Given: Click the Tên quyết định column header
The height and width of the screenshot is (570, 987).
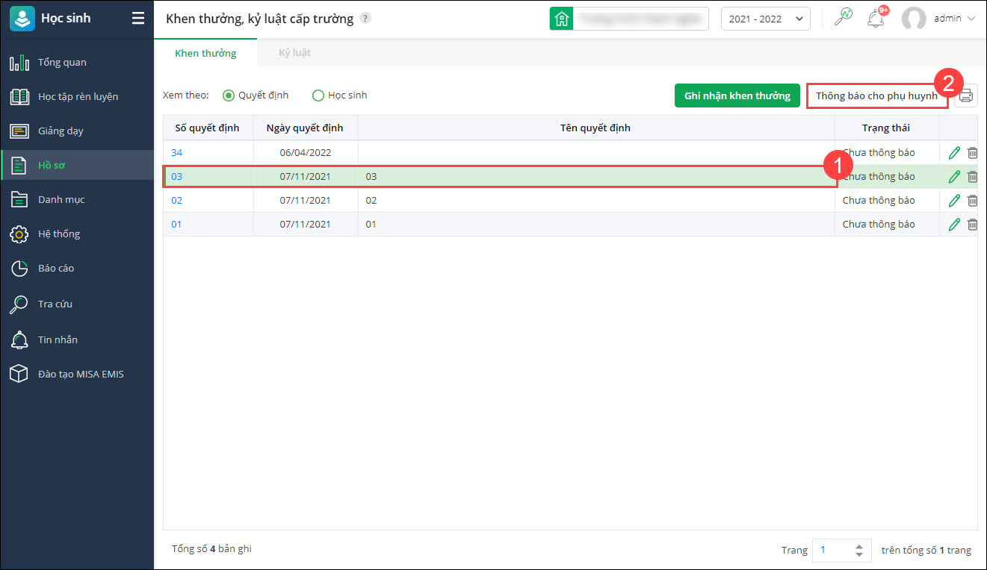Looking at the screenshot, I should click(595, 128).
